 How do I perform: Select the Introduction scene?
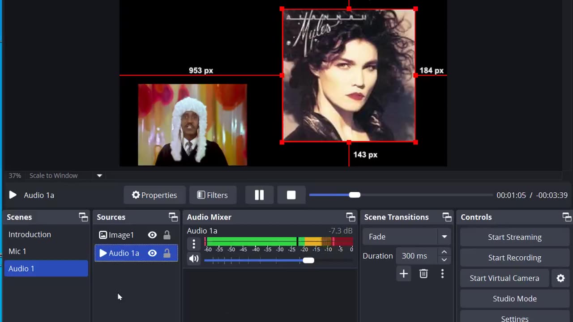pos(46,234)
